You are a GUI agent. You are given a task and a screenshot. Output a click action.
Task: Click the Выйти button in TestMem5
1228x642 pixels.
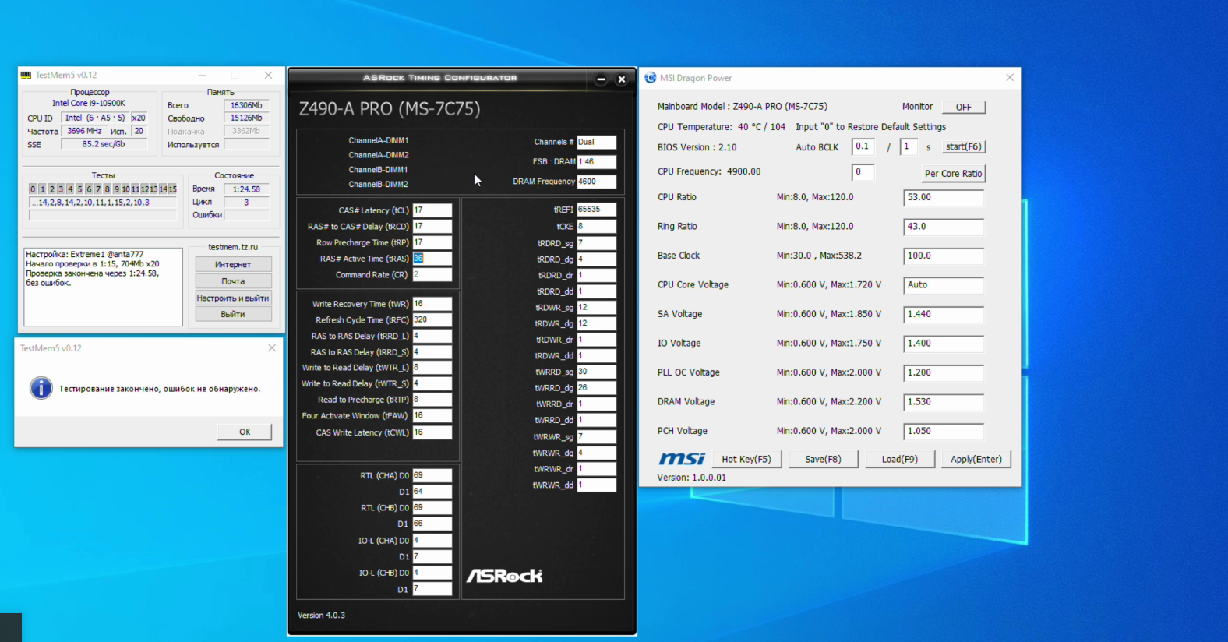(233, 314)
